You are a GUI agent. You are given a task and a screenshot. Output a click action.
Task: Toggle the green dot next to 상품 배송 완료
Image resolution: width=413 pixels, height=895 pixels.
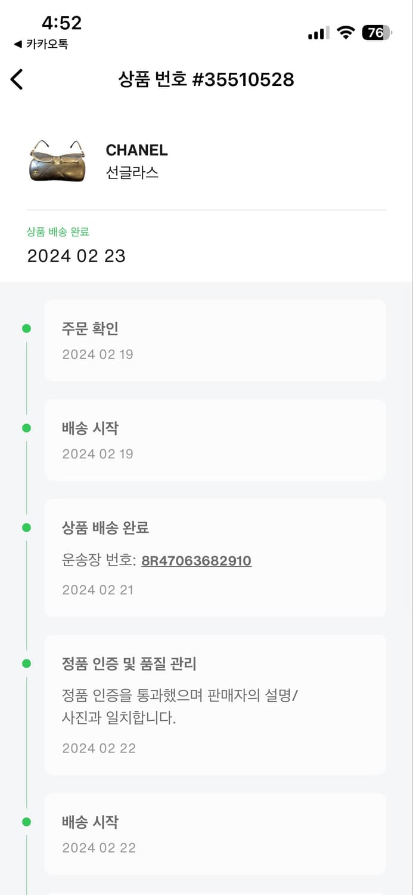(x=26, y=526)
